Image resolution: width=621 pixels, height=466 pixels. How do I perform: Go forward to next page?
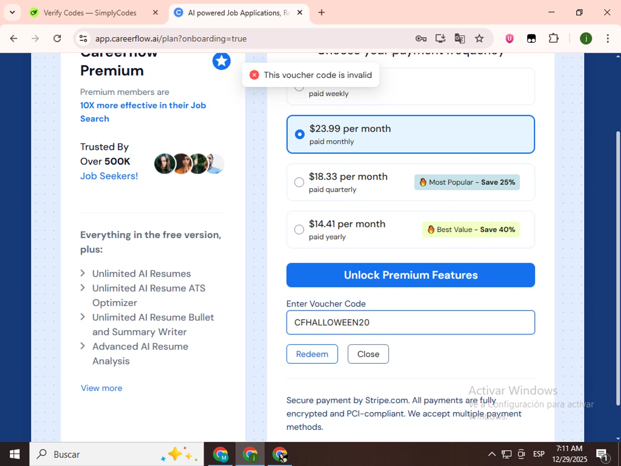coord(35,39)
